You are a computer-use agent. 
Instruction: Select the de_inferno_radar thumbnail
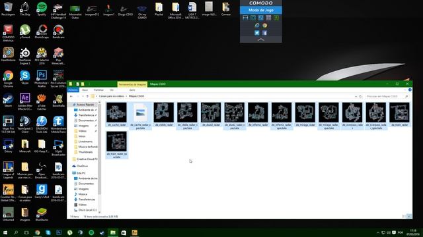pos(258,114)
